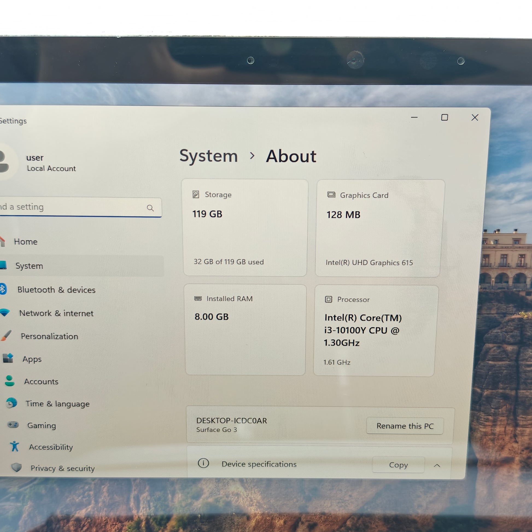532x532 pixels.
Task: Click the Accessibility figure icon
Action: [14, 446]
